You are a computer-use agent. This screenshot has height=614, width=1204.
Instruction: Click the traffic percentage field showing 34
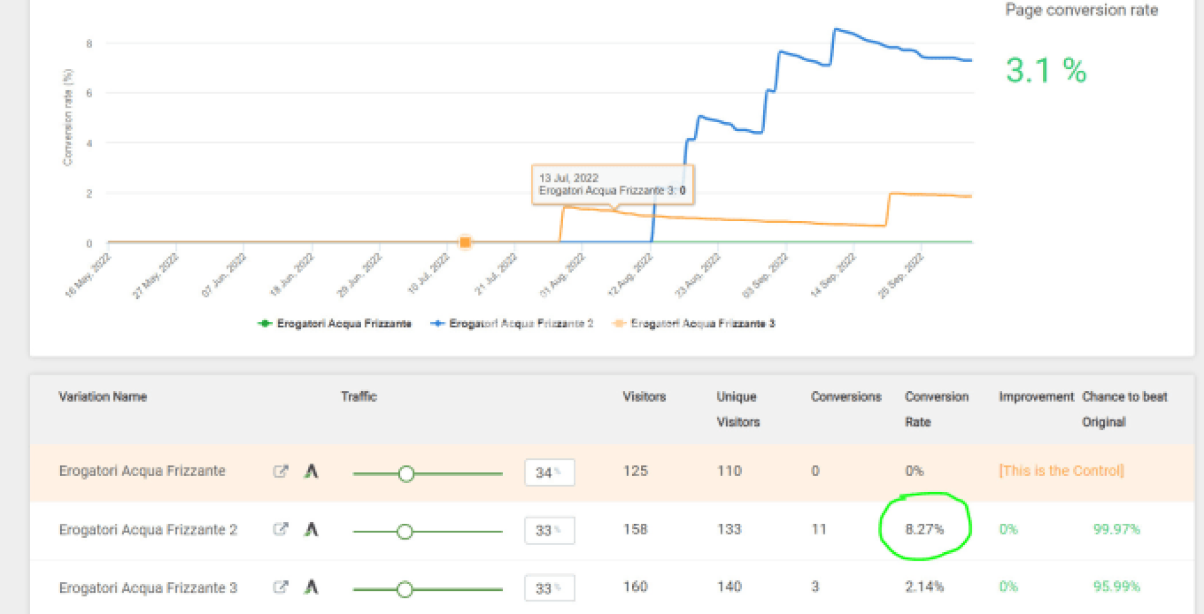[x=549, y=472]
